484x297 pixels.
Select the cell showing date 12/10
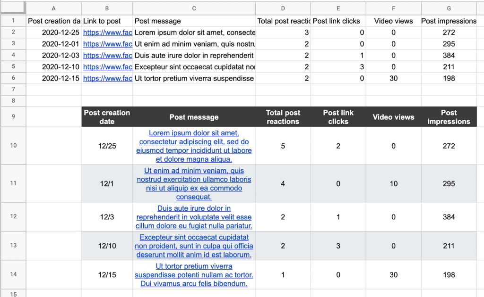tap(107, 246)
